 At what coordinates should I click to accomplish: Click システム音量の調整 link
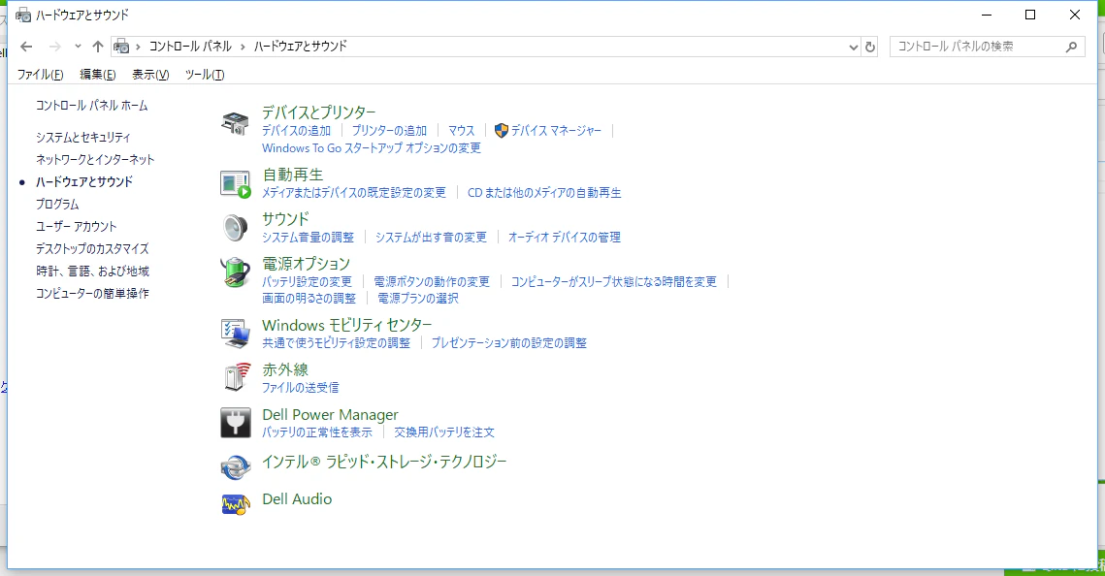(308, 238)
